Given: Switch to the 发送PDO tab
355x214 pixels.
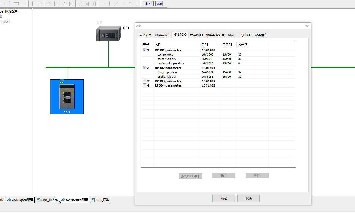Looking at the screenshot, I should tap(196, 35).
